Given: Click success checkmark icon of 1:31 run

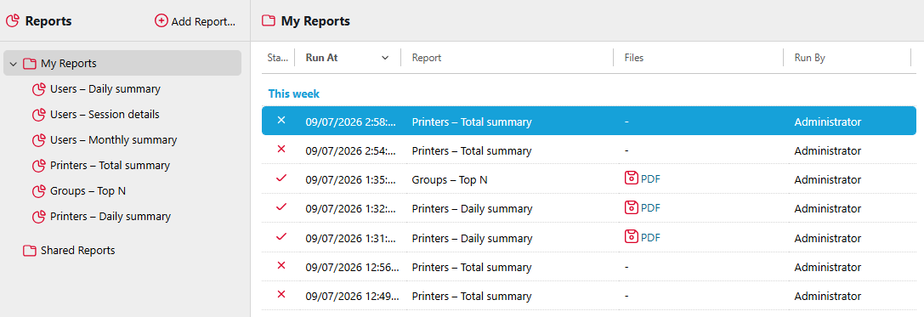Looking at the screenshot, I should pos(281,236).
